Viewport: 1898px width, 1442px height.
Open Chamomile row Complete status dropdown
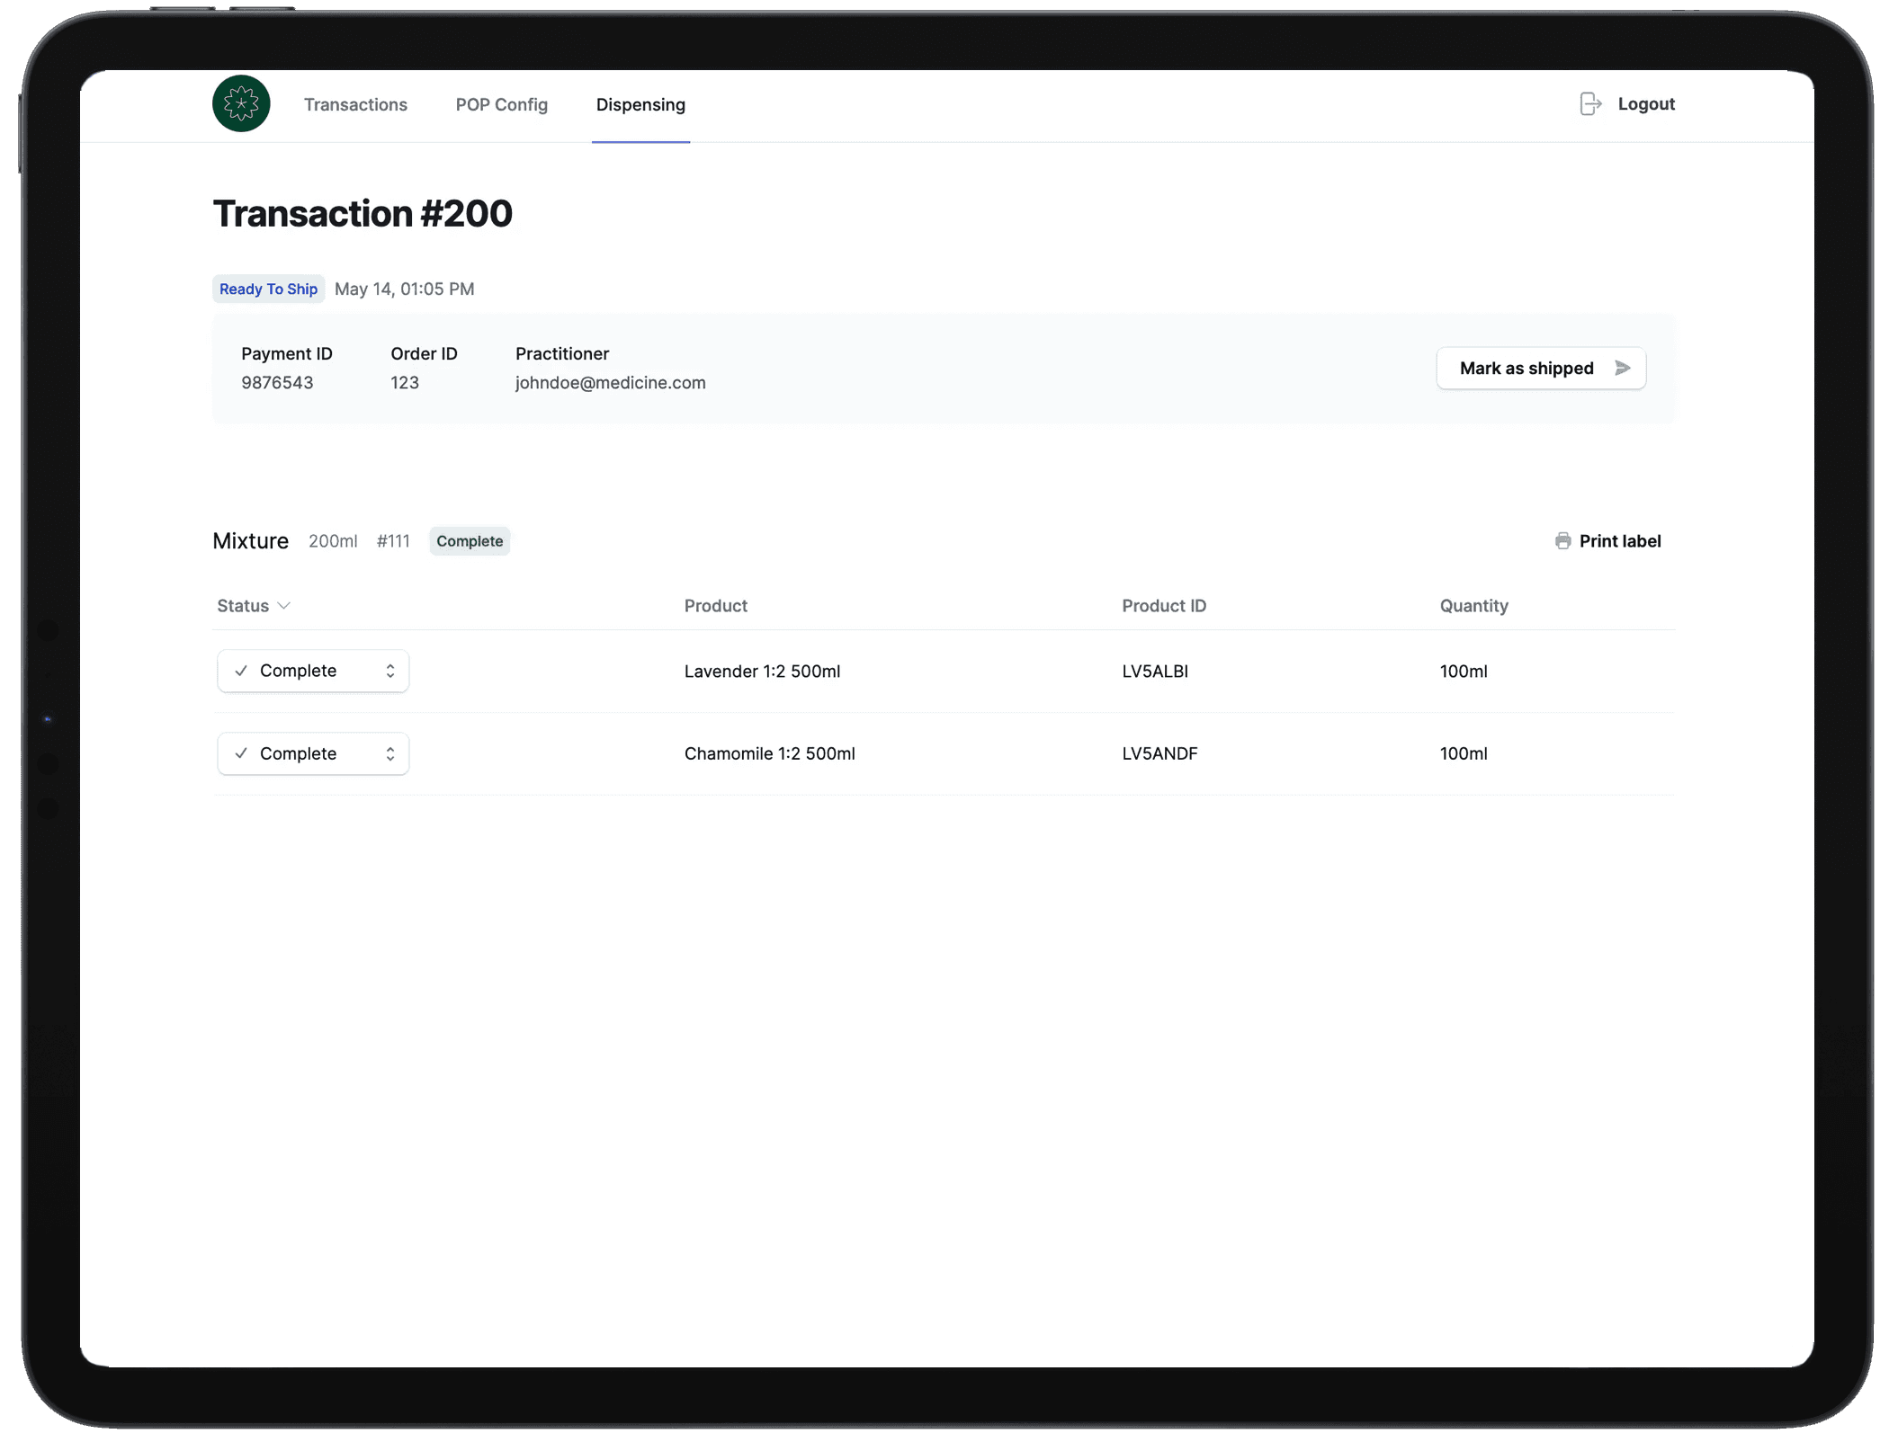(312, 753)
